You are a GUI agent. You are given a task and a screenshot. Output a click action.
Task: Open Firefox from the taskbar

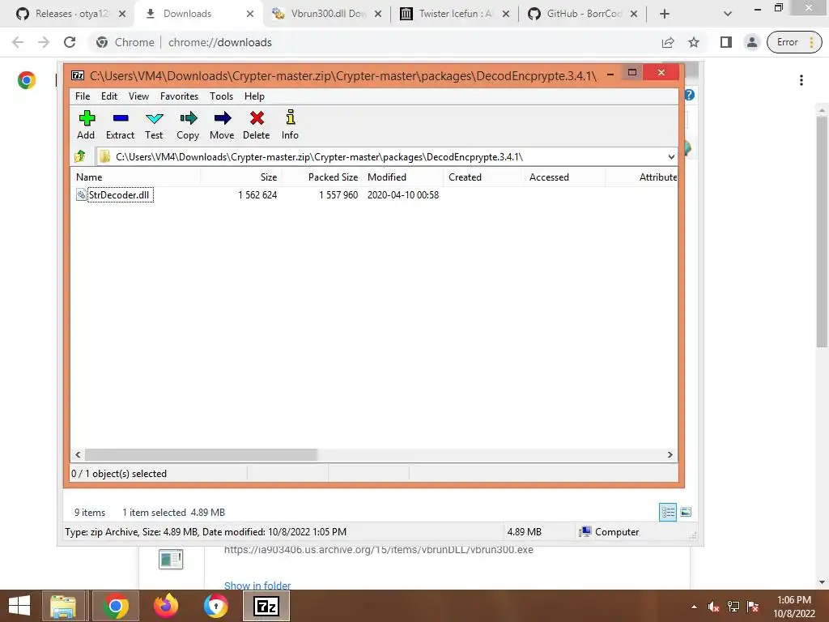tap(165, 606)
